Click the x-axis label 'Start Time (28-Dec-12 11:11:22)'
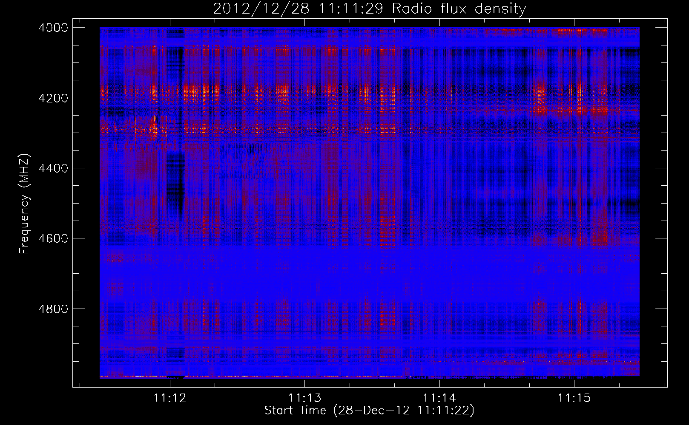This screenshot has width=689, height=425. [369, 411]
